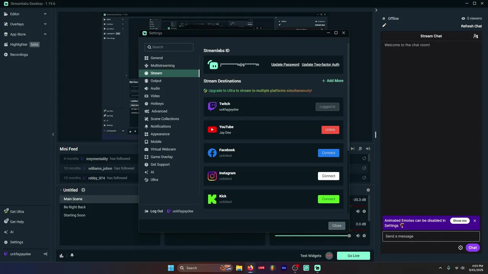Click logout arrow beside sidebar username
The height and width of the screenshot is (274, 488).
click(x=45, y=254)
